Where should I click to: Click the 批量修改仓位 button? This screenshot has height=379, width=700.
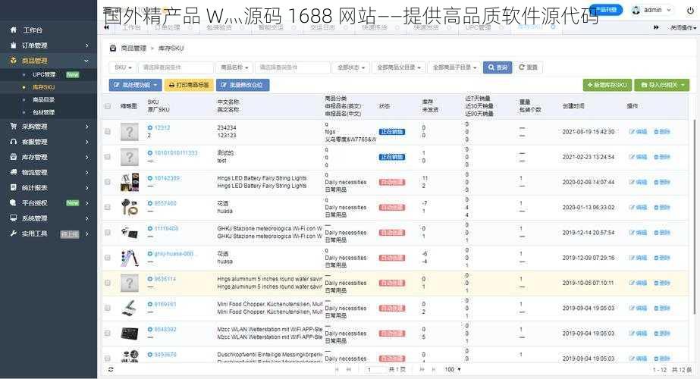tap(243, 85)
